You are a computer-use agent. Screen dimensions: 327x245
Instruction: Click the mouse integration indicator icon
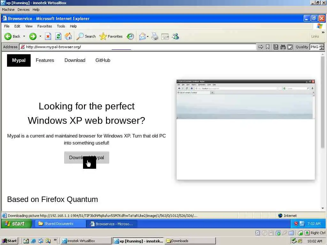300,233
